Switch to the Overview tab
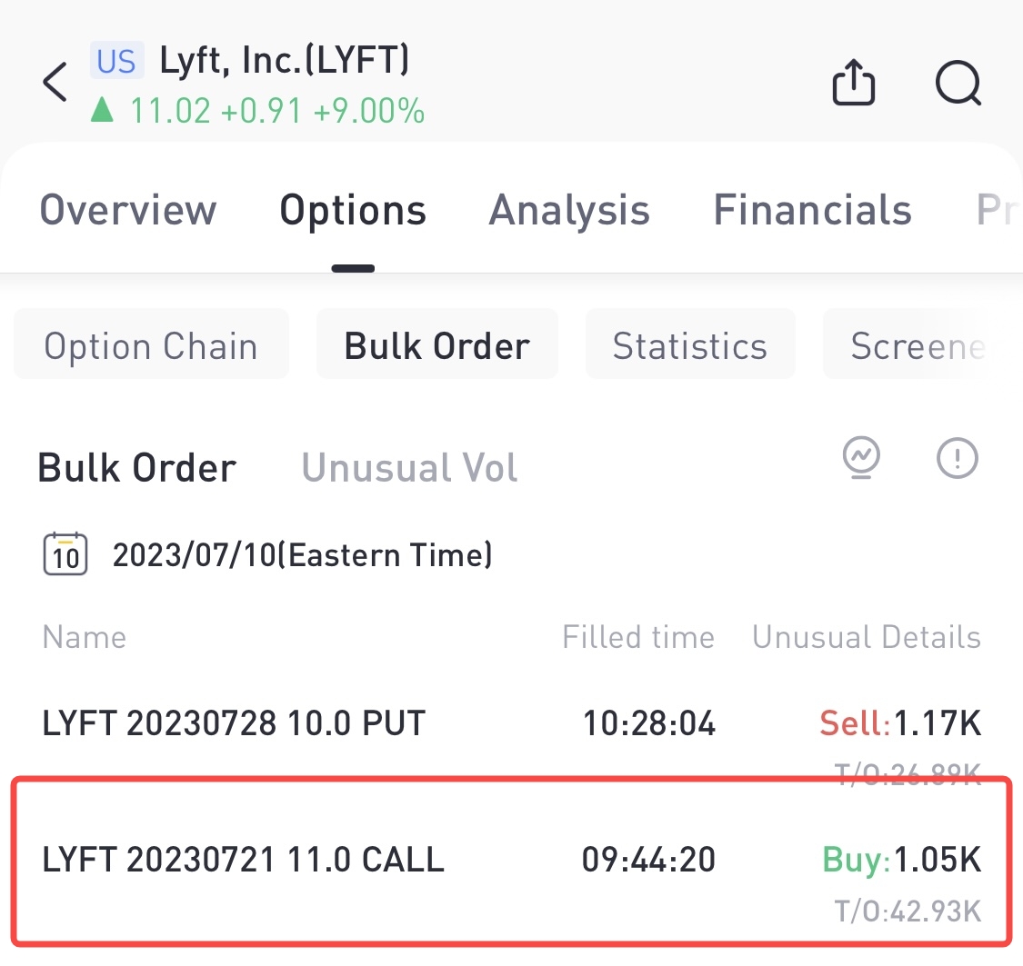Viewport: 1023px width, 966px height. point(128,210)
